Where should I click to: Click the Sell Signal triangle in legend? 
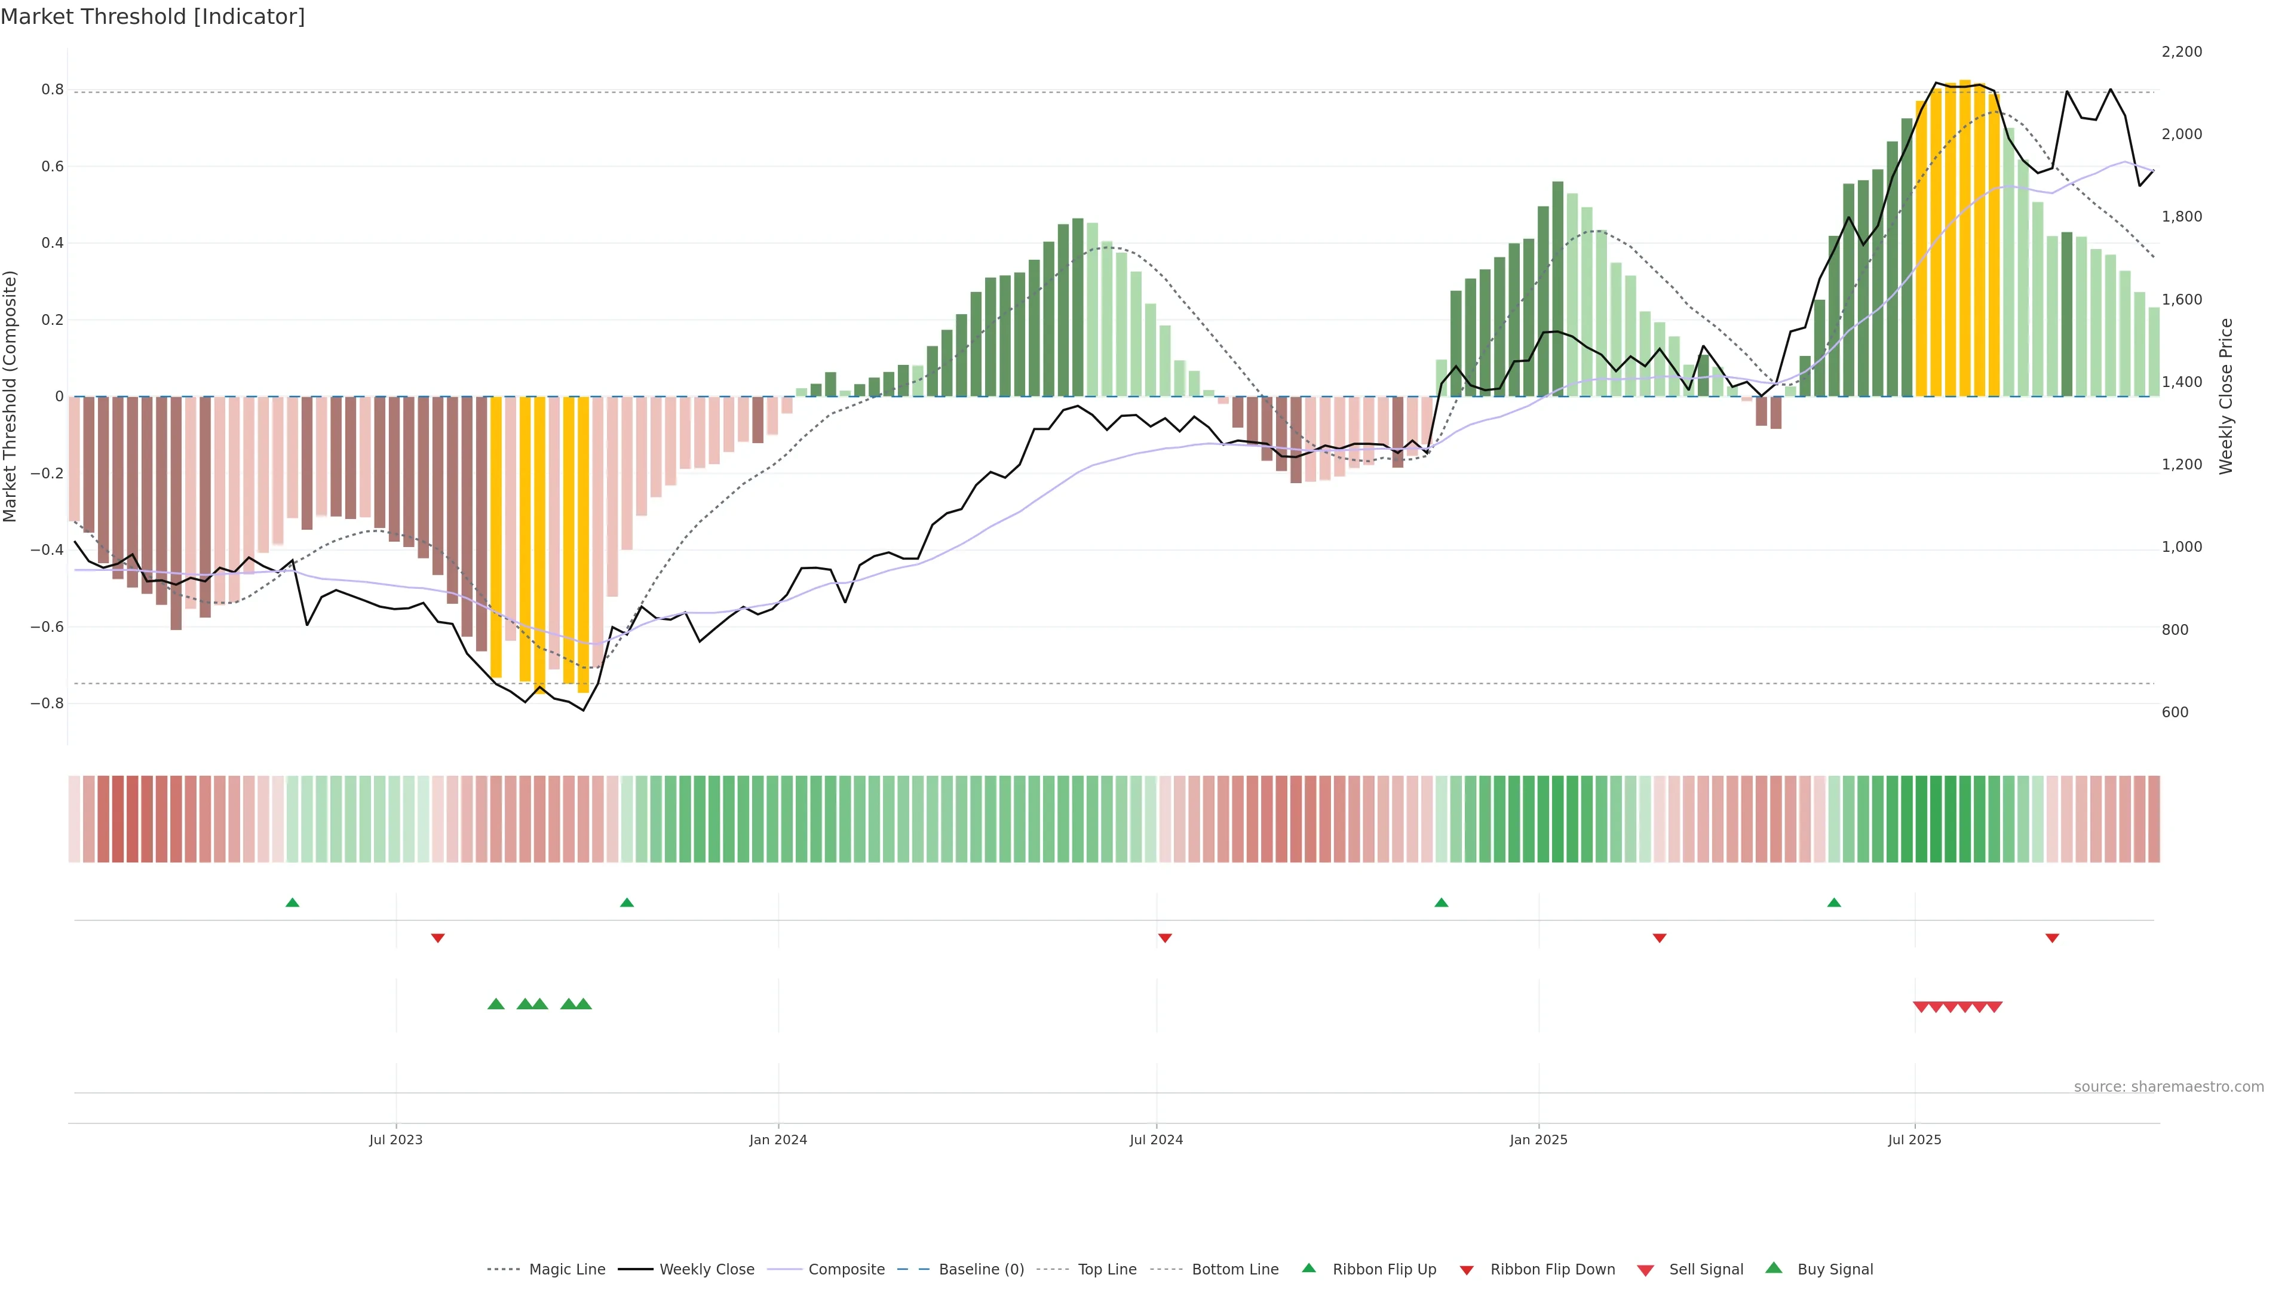pyautogui.click(x=1645, y=1270)
